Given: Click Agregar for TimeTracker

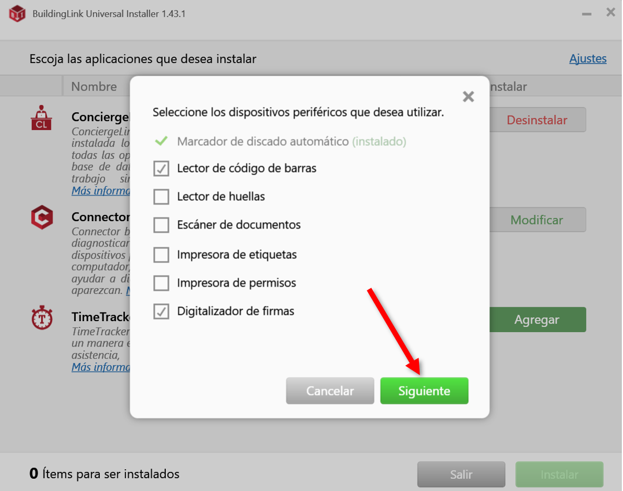Looking at the screenshot, I should (x=537, y=319).
